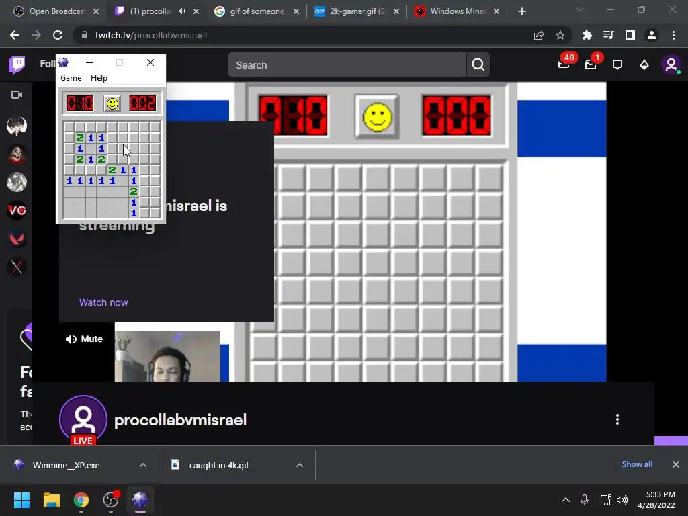Click share this page icon in address bar
The image size is (688, 516).
tap(539, 35)
